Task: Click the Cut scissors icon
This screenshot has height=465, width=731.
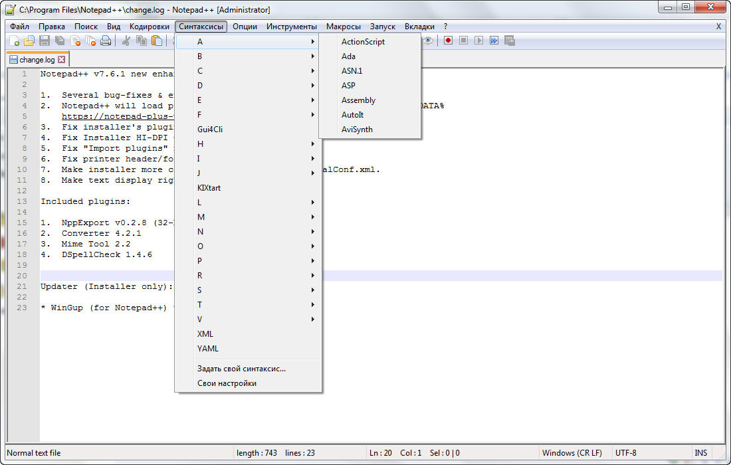Action: (x=126, y=41)
